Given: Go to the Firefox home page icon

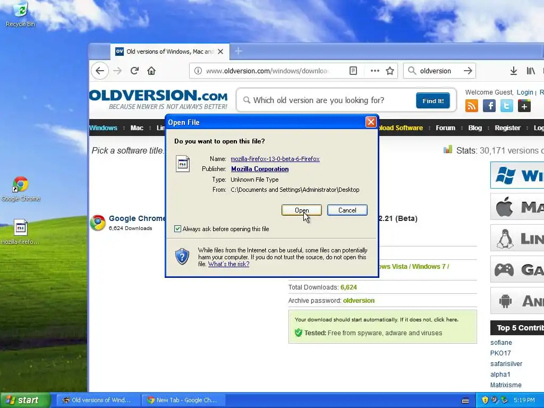Looking at the screenshot, I should [151, 71].
